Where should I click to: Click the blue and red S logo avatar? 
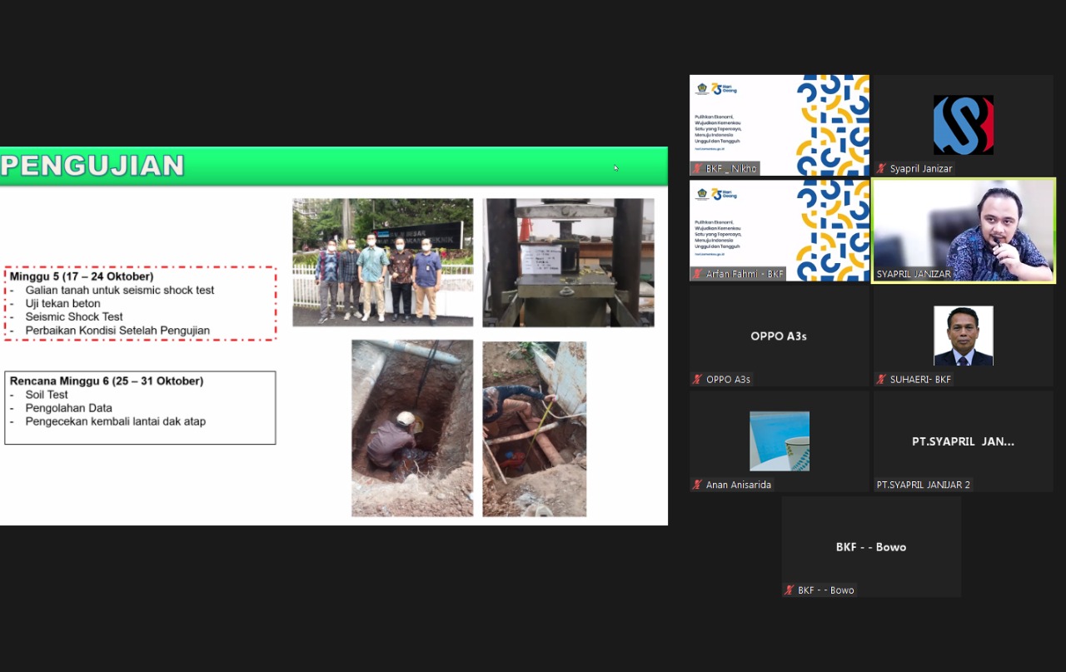coord(963,125)
